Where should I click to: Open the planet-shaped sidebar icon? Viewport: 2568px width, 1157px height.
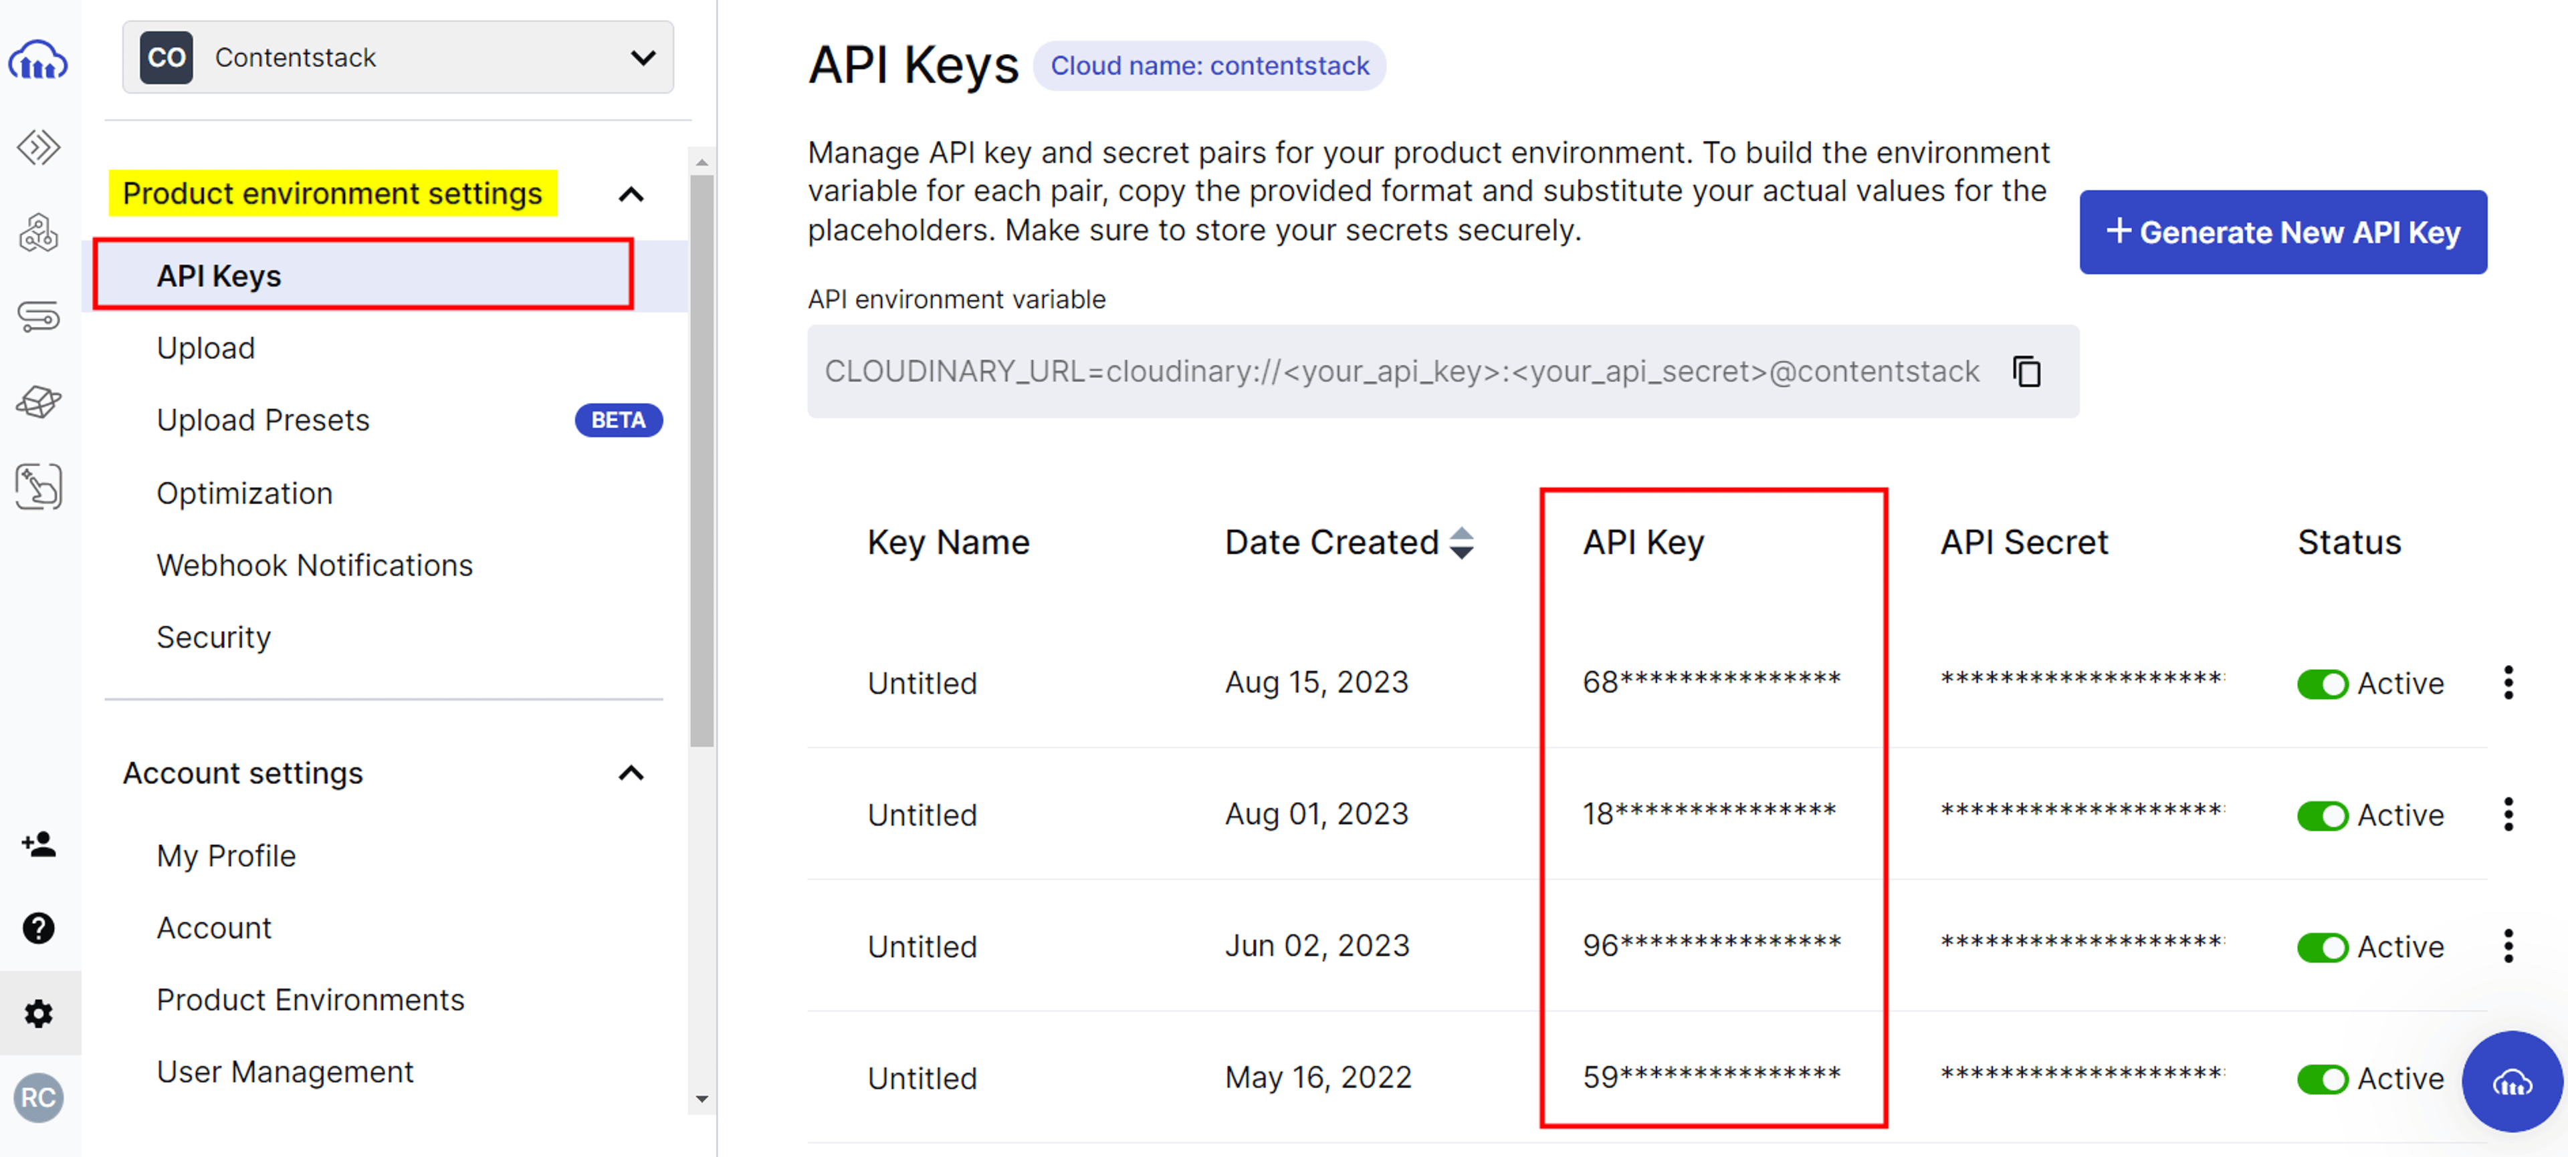point(38,402)
